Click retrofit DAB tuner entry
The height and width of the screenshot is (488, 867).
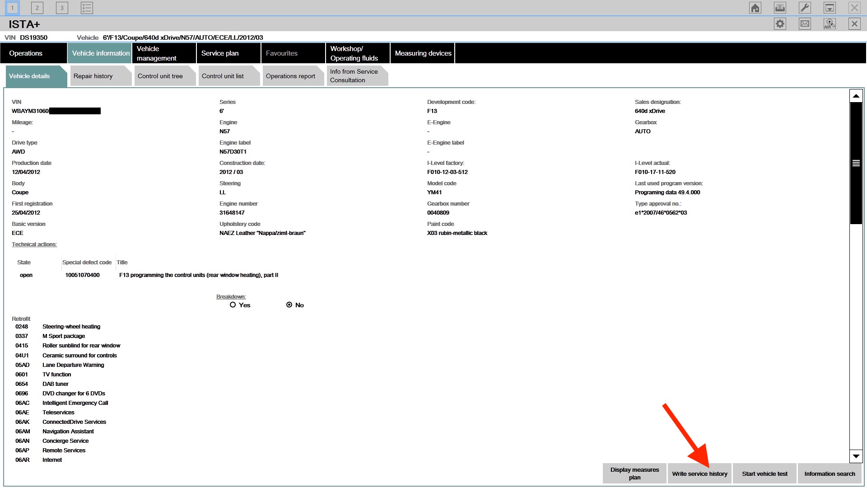[x=56, y=384]
